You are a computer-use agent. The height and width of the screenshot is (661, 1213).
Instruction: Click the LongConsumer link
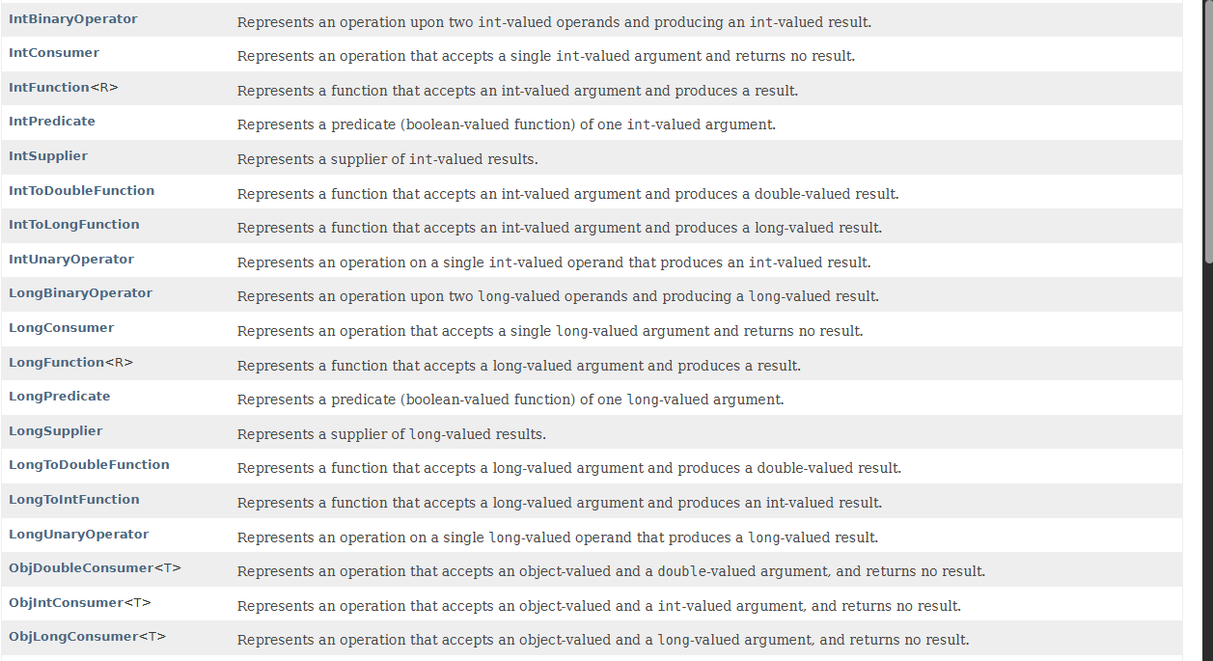62,328
